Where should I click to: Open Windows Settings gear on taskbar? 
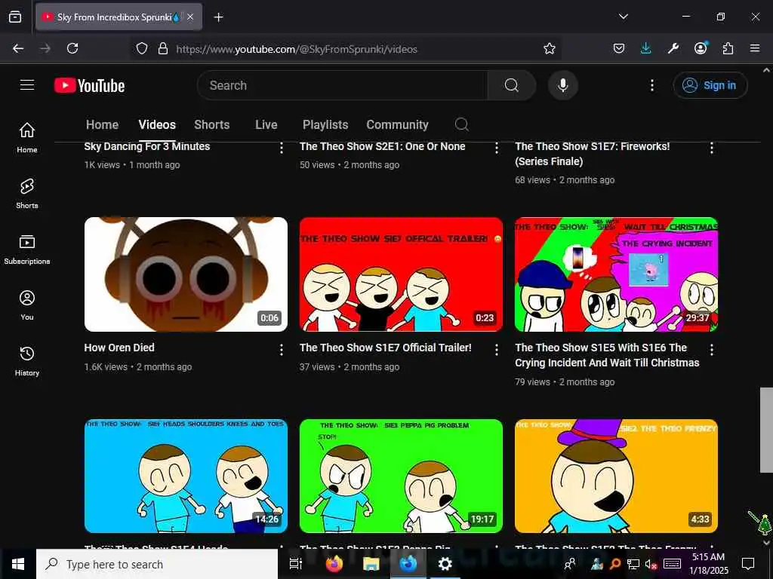[445, 564]
